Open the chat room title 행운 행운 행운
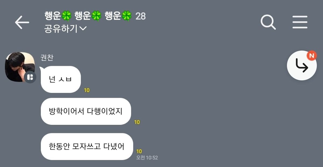 point(88,16)
